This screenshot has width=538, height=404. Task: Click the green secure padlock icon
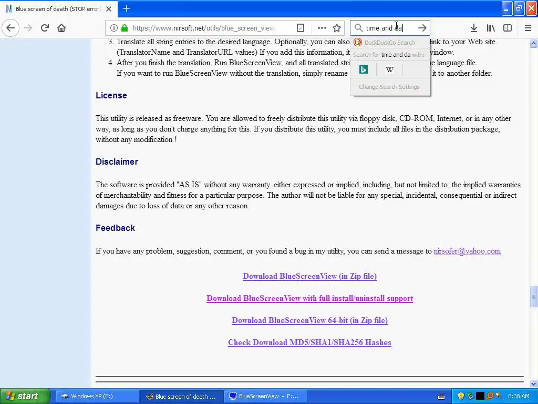pyautogui.click(x=125, y=28)
